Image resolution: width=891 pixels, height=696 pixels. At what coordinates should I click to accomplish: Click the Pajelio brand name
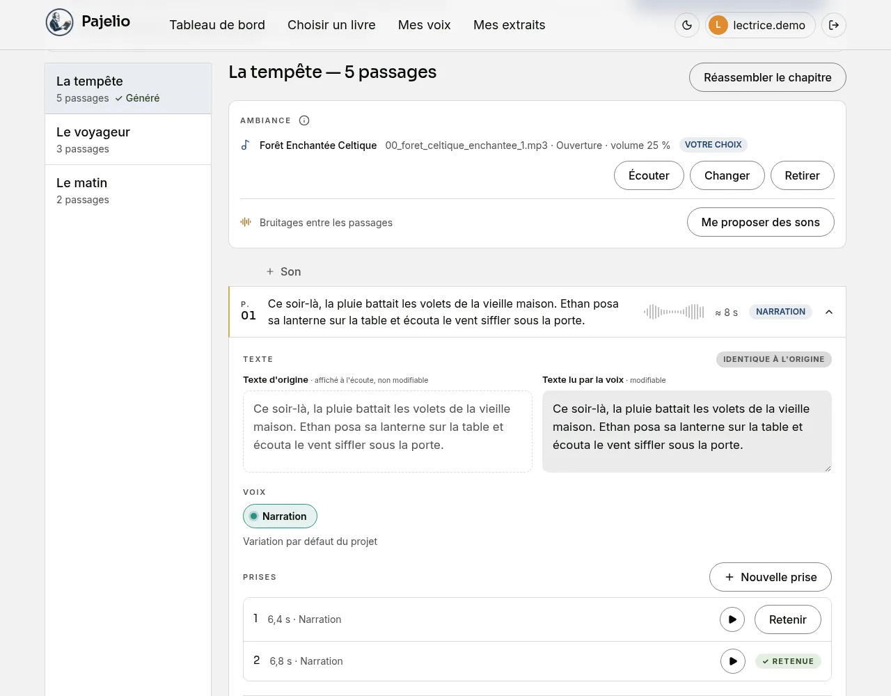[106, 22]
